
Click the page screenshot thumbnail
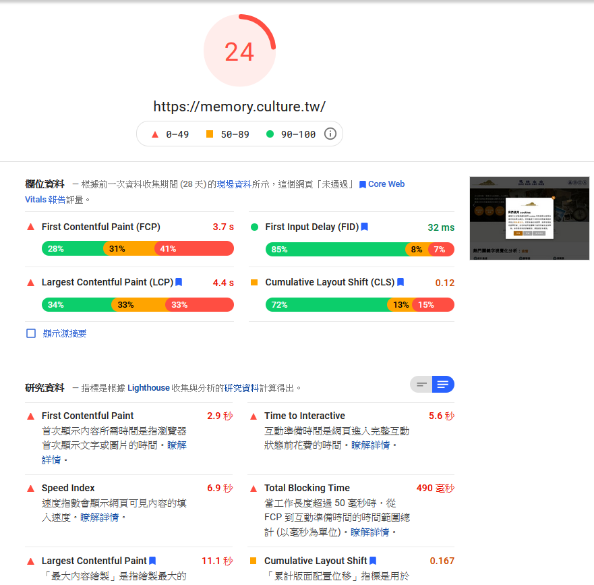point(529,218)
